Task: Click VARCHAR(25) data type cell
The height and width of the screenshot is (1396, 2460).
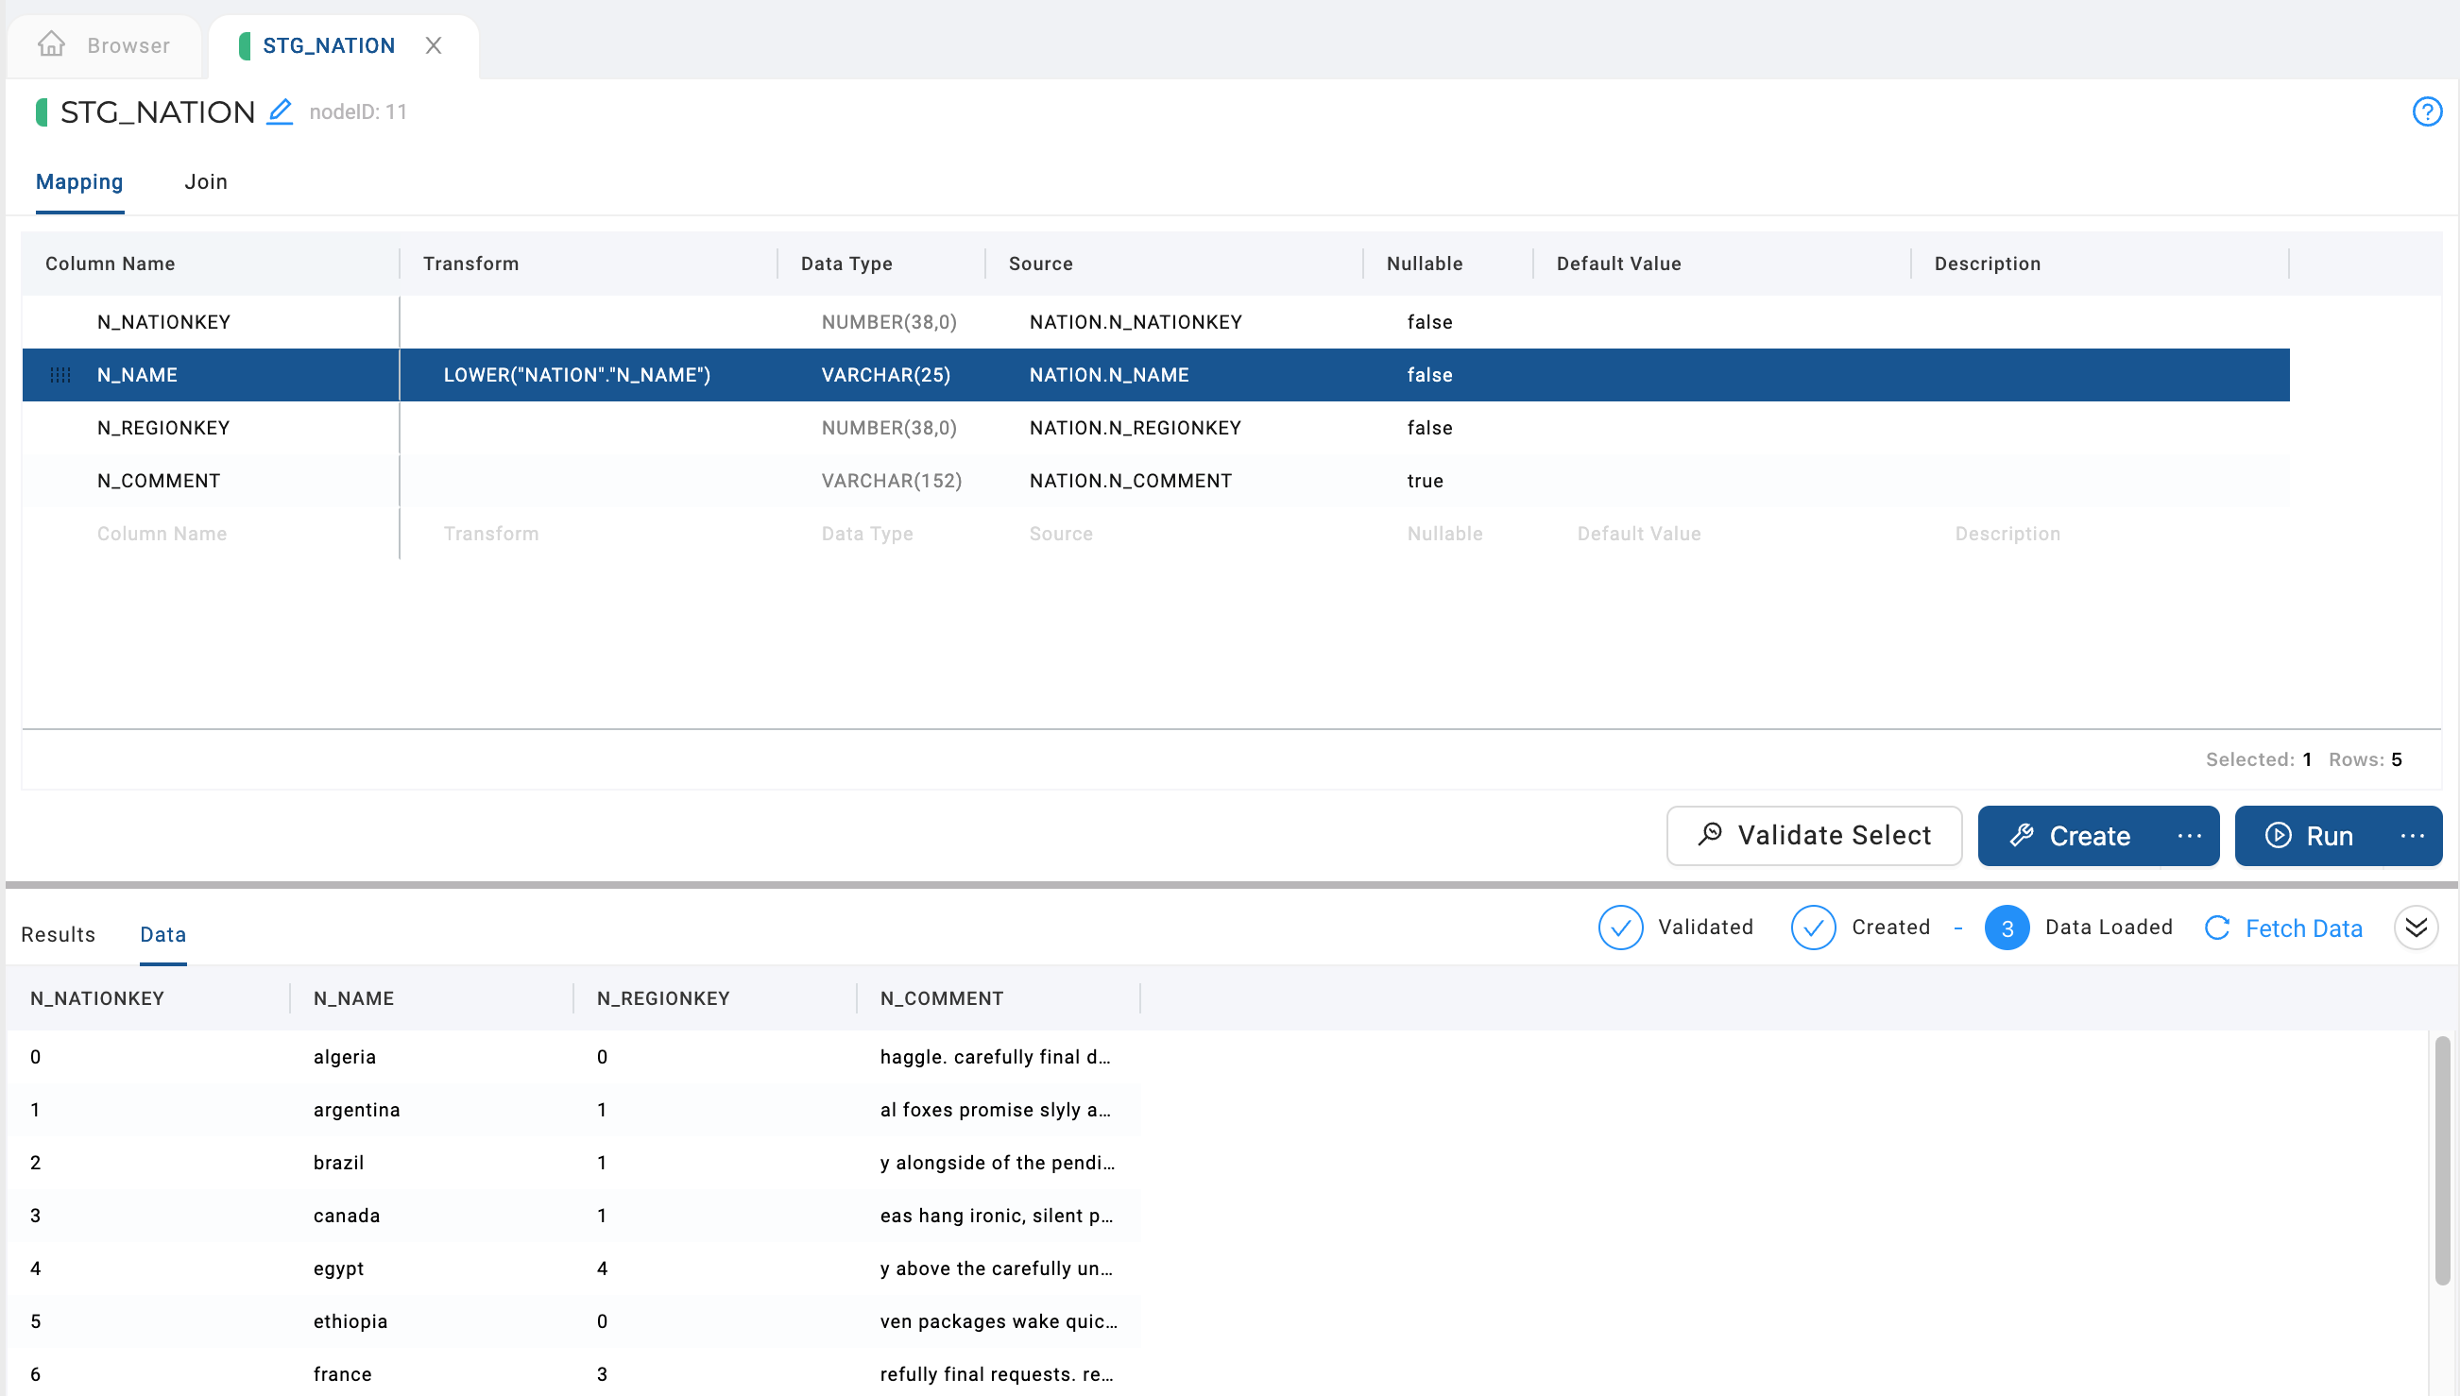Action: [886, 375]
